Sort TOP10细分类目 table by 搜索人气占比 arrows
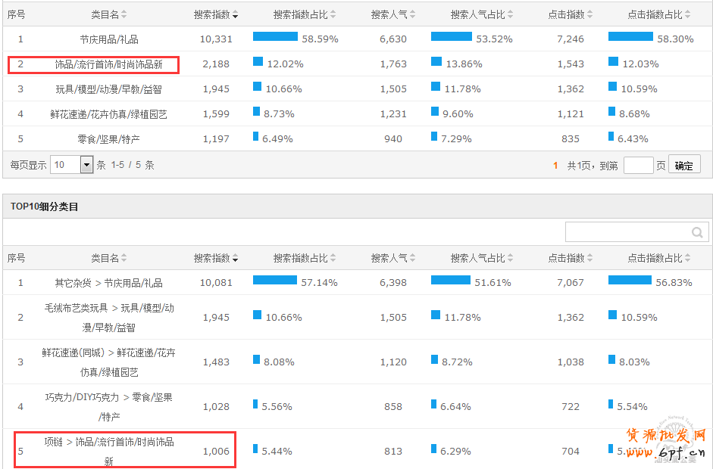713x469 pixels. [511, 259]
